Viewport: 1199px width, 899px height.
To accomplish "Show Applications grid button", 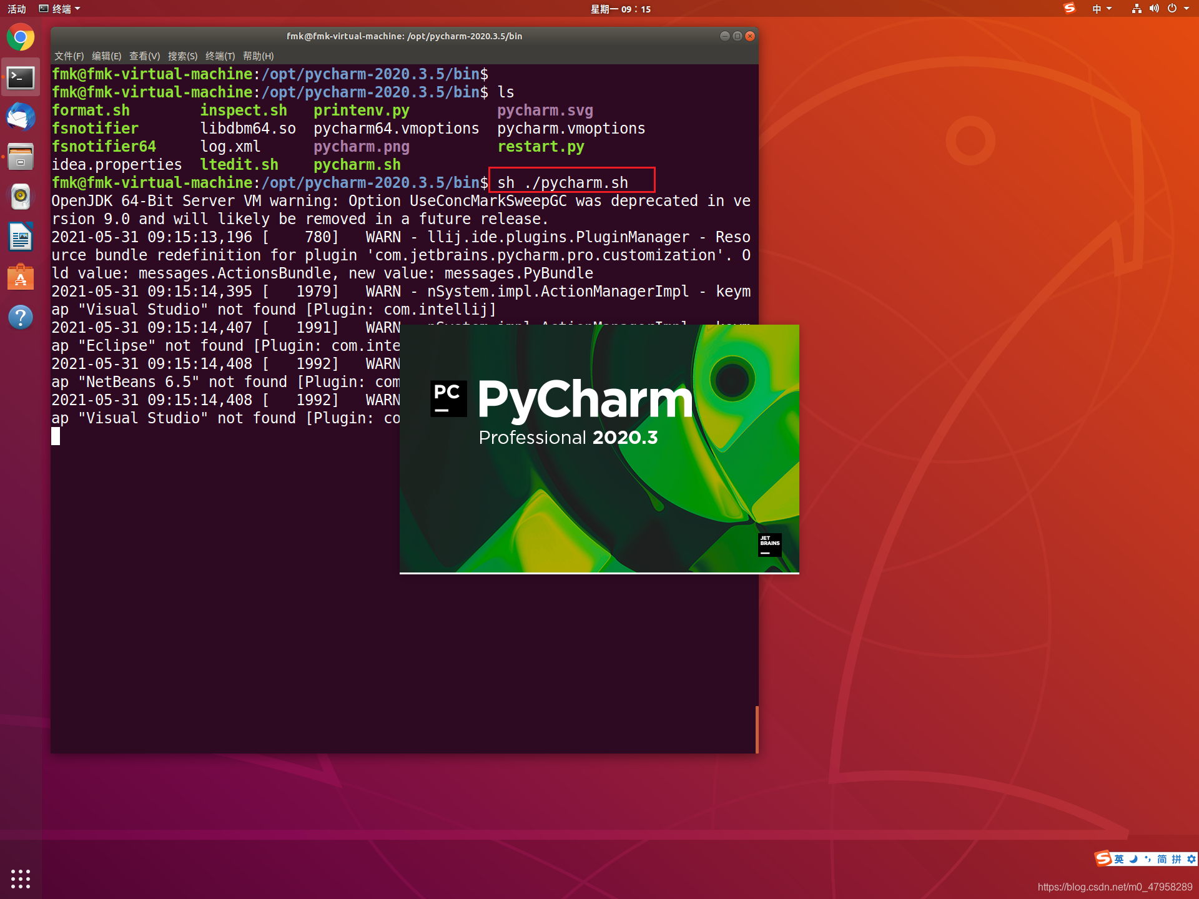I will pyautogui.click(x=21, y=878).
